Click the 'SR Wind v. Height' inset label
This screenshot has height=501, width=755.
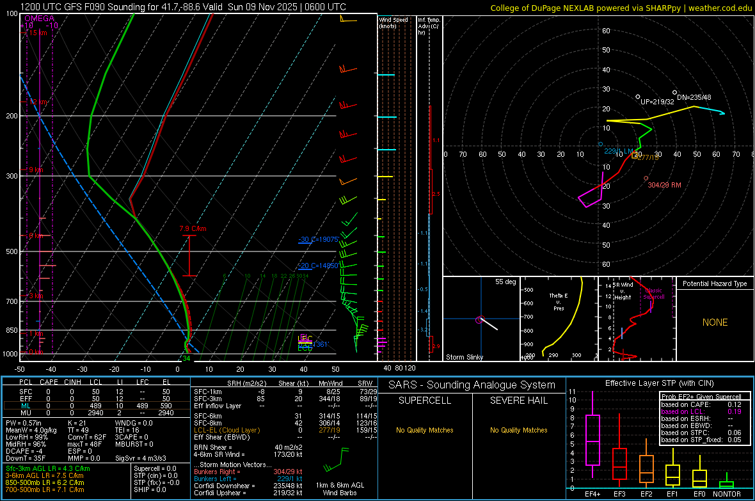coord(623,291)
